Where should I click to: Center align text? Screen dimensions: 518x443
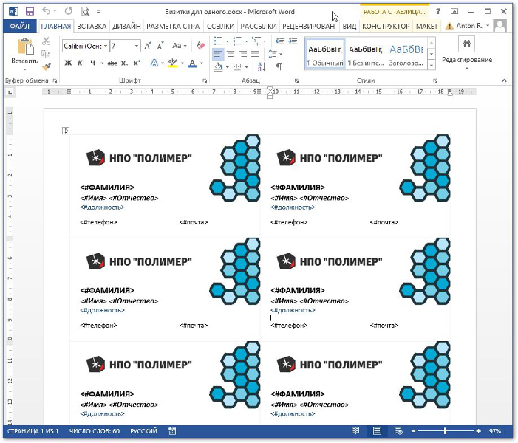click(231, 54)
